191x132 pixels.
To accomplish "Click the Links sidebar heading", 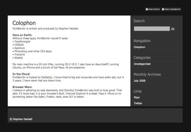I will tap(138, 91).
